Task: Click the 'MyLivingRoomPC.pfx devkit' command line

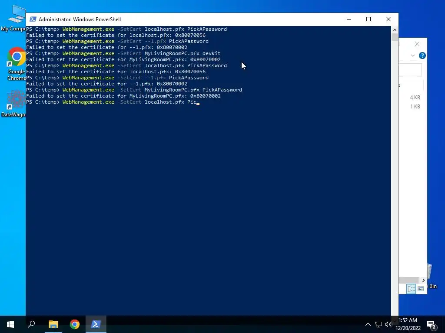Action: [123, 53]
